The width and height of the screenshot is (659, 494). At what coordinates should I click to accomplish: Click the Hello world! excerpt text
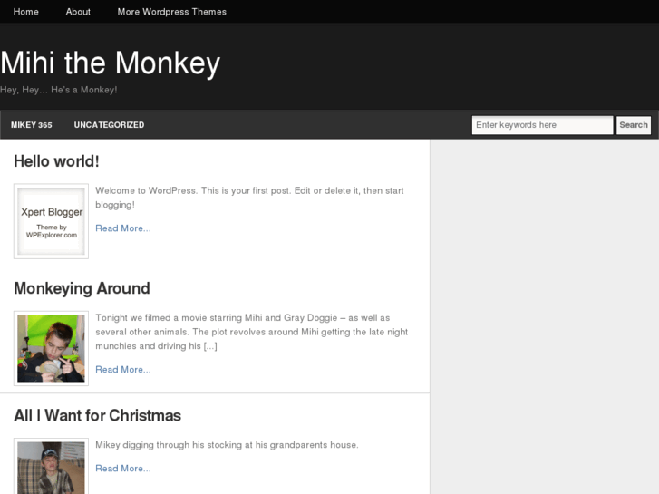[x=249, y=198]
